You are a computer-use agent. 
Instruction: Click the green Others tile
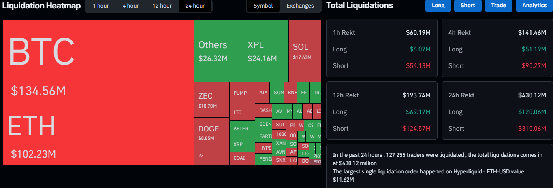point(218,51)
